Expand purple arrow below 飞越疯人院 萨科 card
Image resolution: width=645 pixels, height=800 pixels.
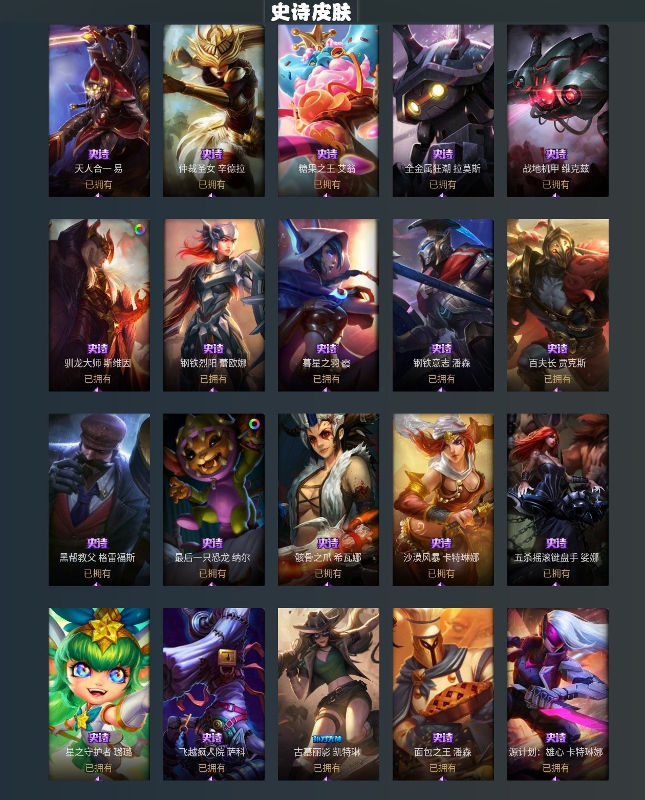(x=212, y=778)
